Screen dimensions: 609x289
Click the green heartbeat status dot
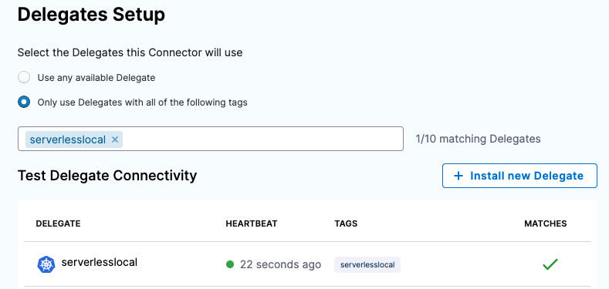(x=230, y=264)
